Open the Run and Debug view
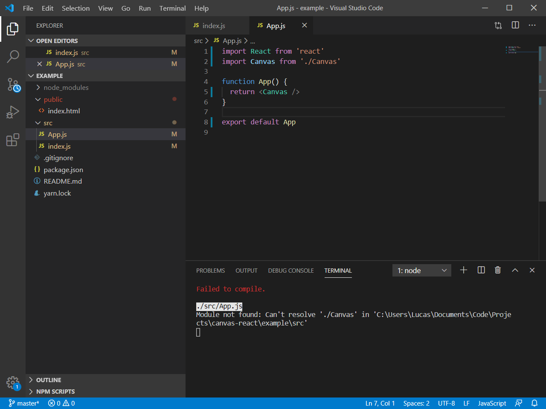Screen dimensions: 546x409 13,112
